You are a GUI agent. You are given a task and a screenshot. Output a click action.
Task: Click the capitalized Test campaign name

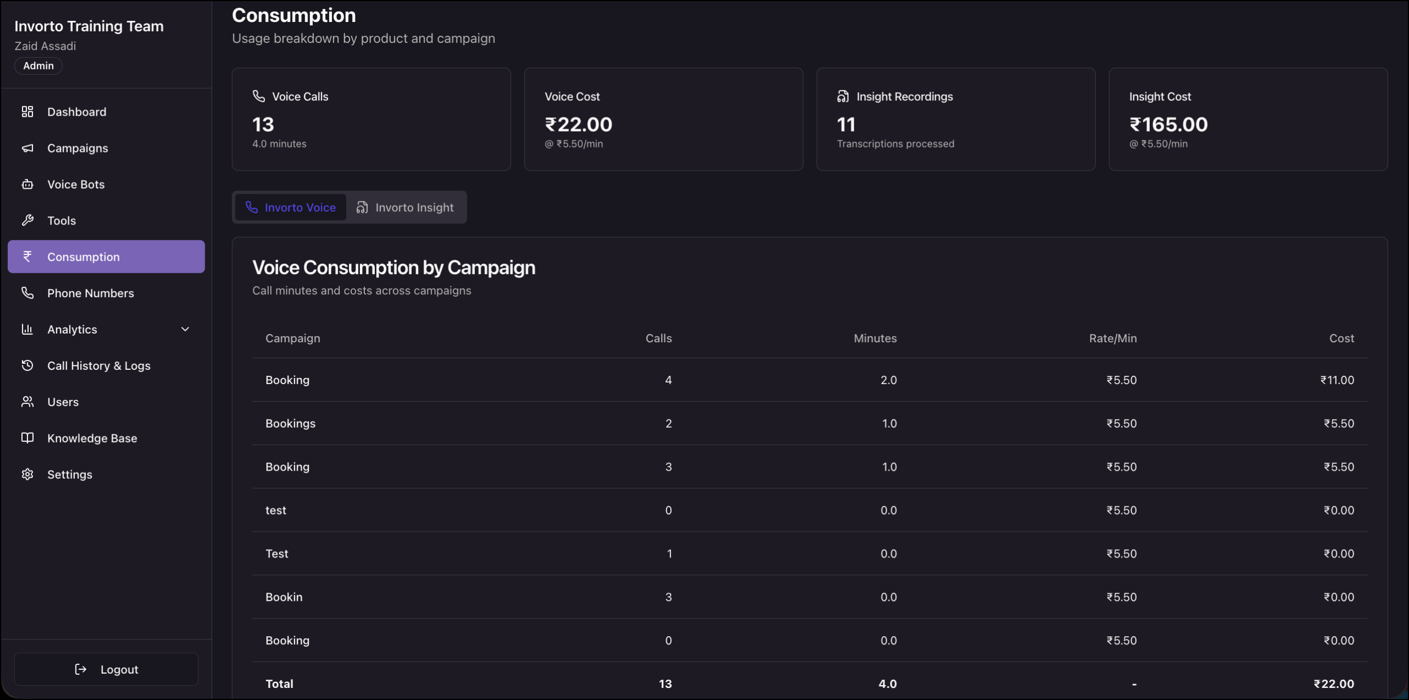tap(277, 554)
